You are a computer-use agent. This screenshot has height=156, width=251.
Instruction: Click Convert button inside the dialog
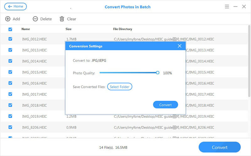click(x=166, y=105)
